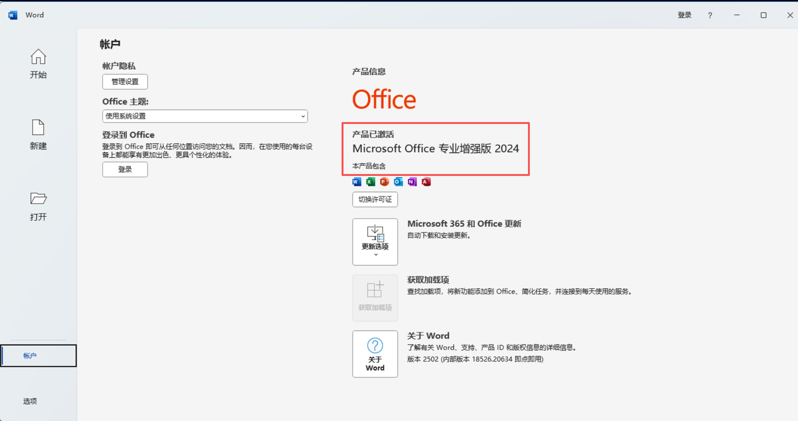The image size is (798, 421).
Task: Select the 帐户 account tab
Action: tap(38, 356)
